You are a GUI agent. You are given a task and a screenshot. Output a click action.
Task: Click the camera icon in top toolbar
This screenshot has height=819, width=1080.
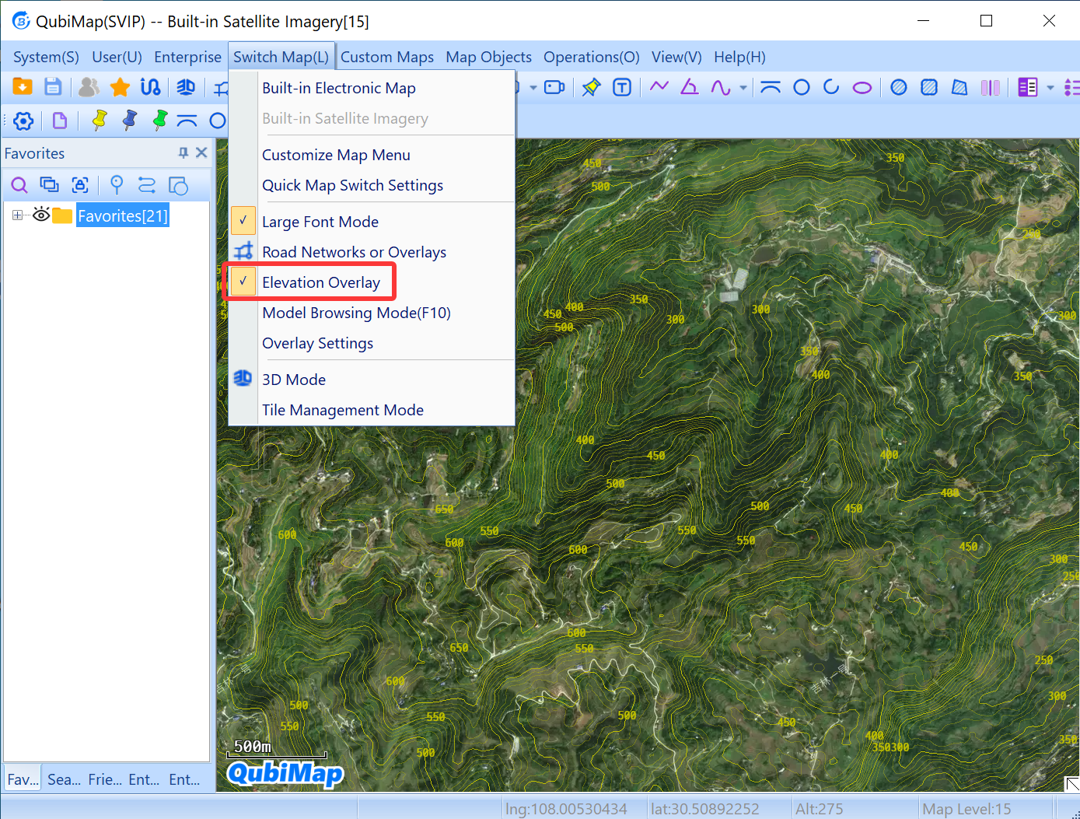click(x=554, y=87)
